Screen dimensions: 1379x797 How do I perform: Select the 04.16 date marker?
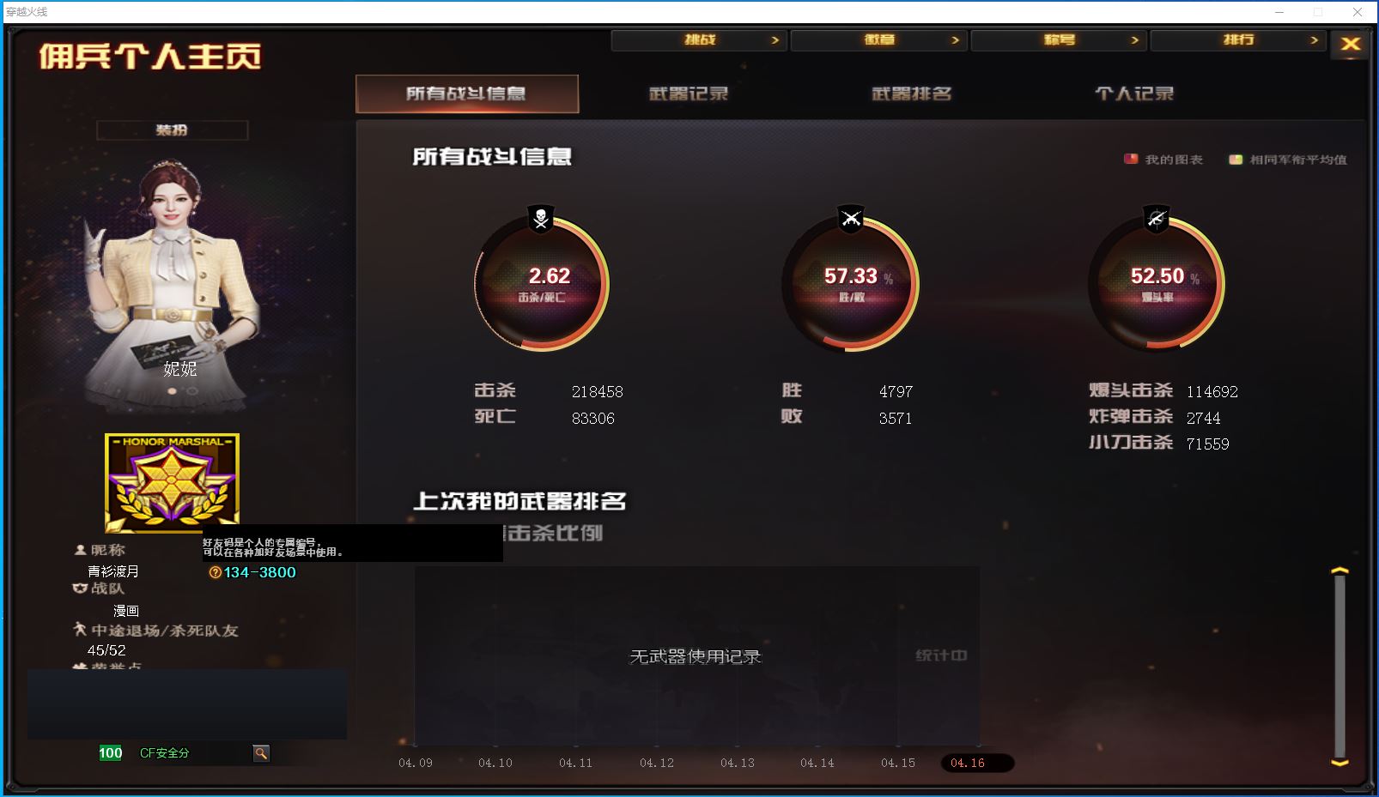pos(968,763)
